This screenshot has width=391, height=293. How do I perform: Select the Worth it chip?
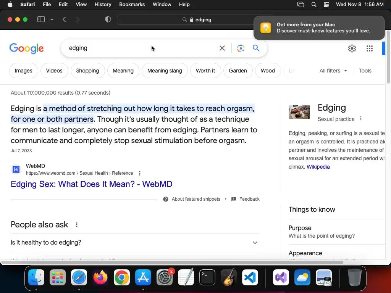205,71
